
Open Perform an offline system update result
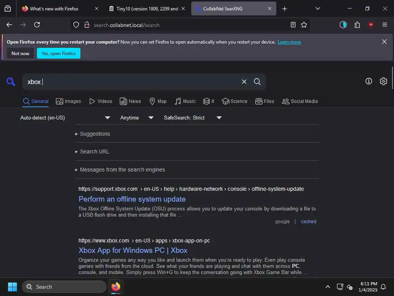pyautogui.click(x=132, y=199)
